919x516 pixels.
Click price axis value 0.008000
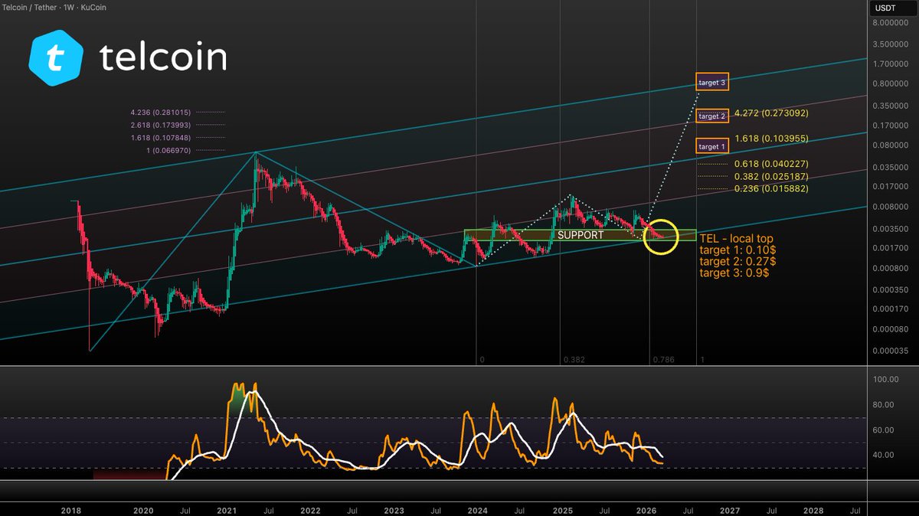pos(890,207)
